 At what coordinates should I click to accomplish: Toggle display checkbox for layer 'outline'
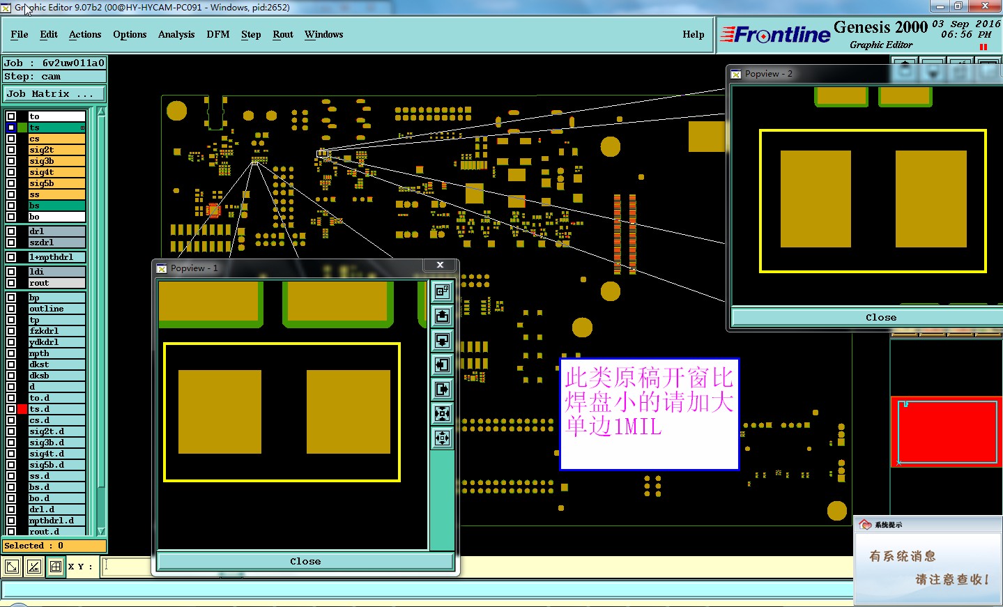[x=11, y=309]
